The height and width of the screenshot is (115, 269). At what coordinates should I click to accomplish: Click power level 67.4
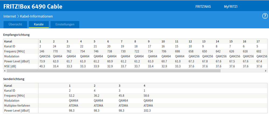click(259, 61)
